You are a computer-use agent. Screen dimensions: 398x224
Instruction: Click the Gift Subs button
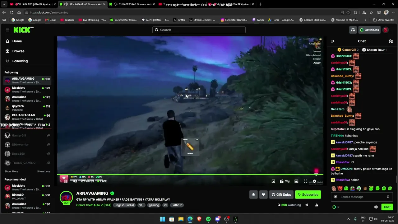pyautogui.click(x=281, y=195)
